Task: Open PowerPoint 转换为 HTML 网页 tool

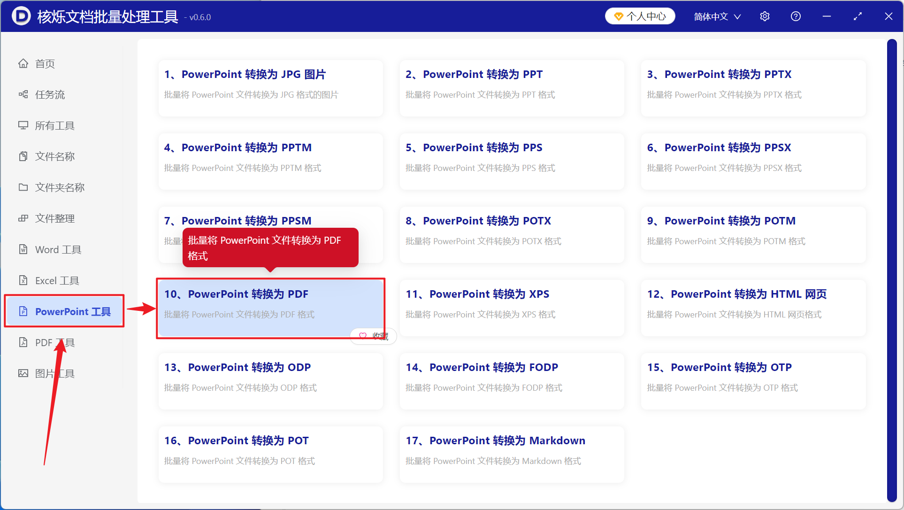Action: [x=753, y=308]
